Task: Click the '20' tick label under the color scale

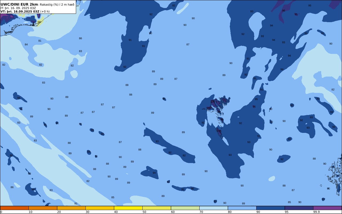Action: (x=59, y=212)
